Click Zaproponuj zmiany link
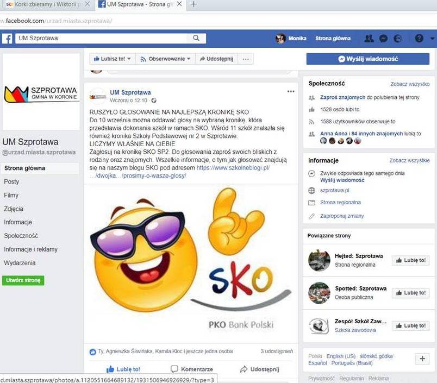 click(x=342, y=216)
